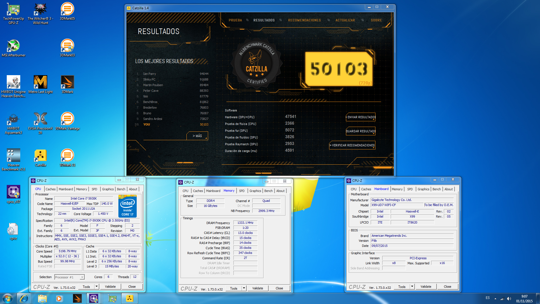Viewport: 540px width, 304px height.
Task: Open The Witcher 3 Wild Hunt shortcut
Action: pyautogui.click(x=40, y=13)
